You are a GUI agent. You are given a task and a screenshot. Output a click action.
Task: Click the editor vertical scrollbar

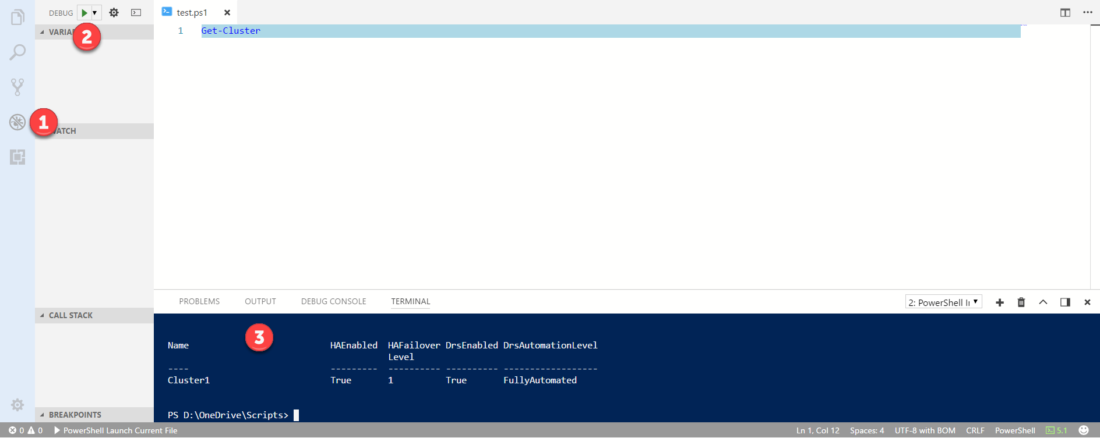click(x=1095, y=157)
